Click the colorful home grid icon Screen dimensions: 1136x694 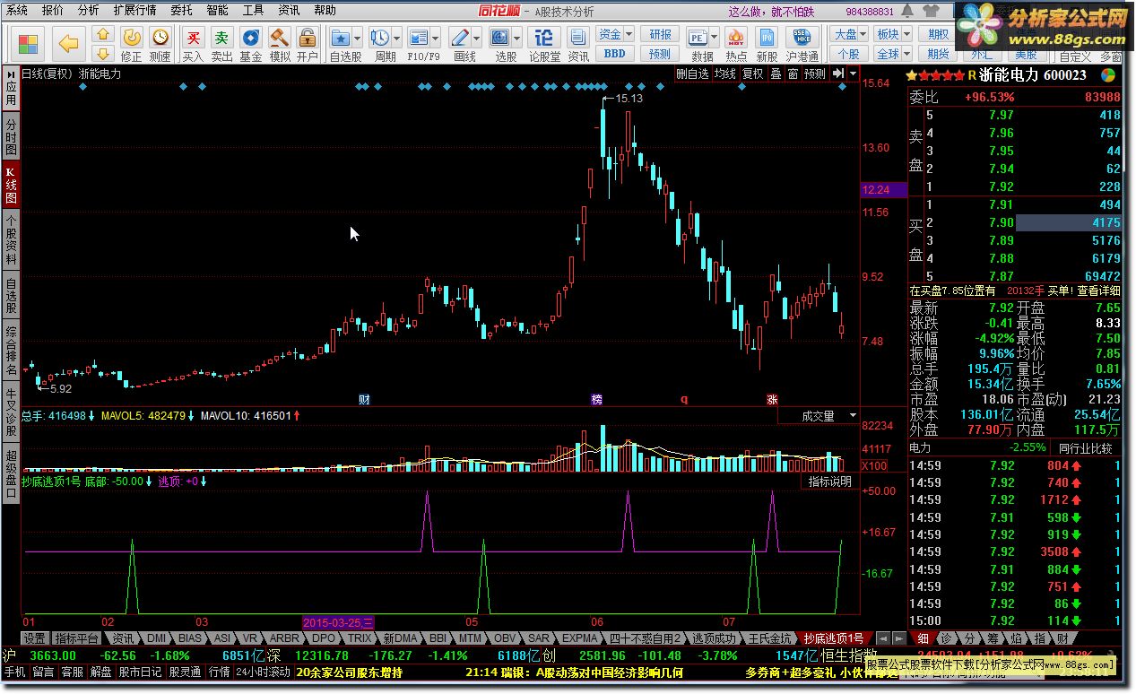pyautogui.click(x=29, y=43)
